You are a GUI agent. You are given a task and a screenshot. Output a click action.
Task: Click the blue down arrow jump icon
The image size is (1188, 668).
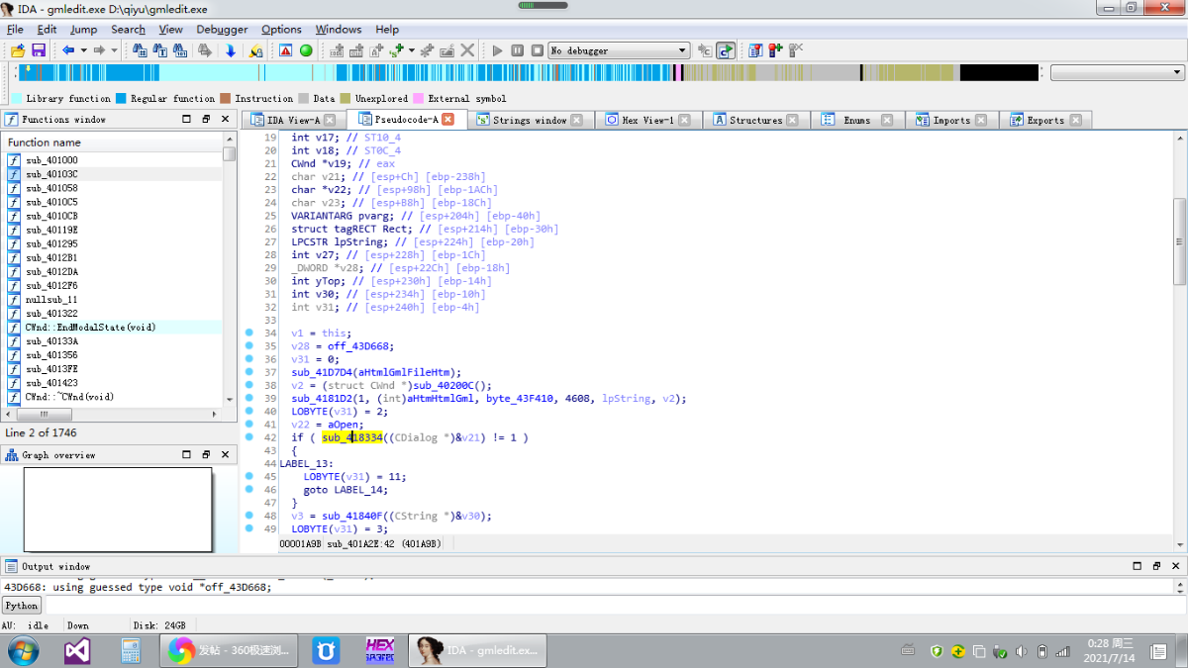pos(231,50)
